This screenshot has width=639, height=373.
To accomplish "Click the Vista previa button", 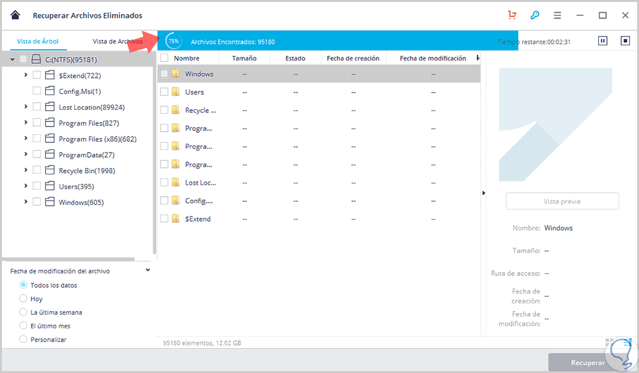I will (562, 201).
